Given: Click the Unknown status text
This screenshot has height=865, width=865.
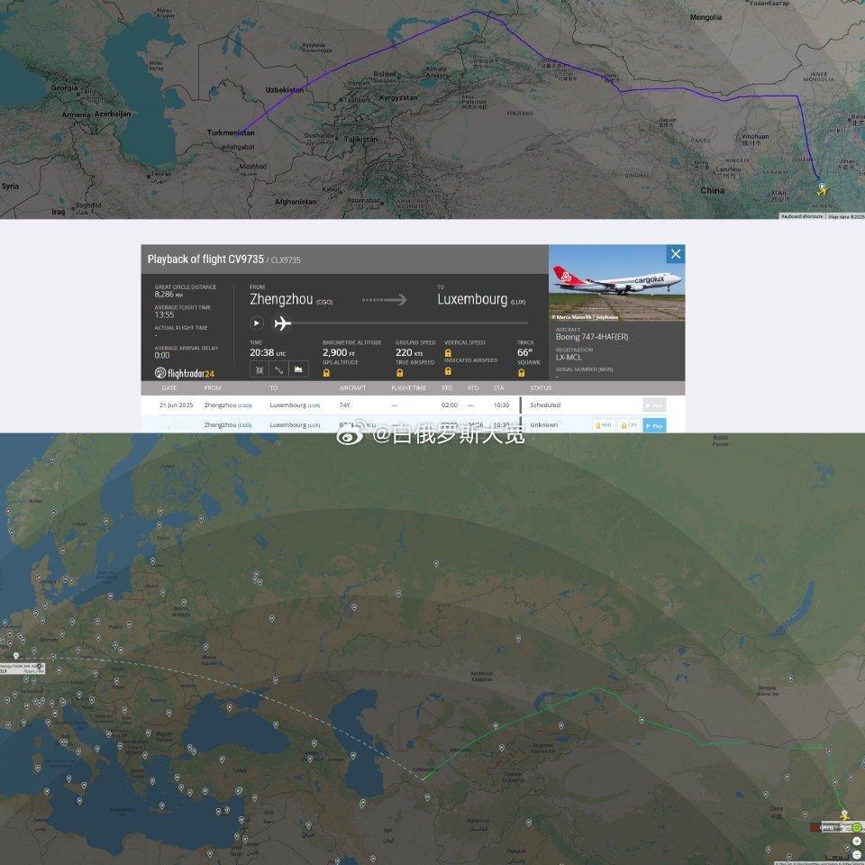Looking at the screenshot, I should coord(544,424).
